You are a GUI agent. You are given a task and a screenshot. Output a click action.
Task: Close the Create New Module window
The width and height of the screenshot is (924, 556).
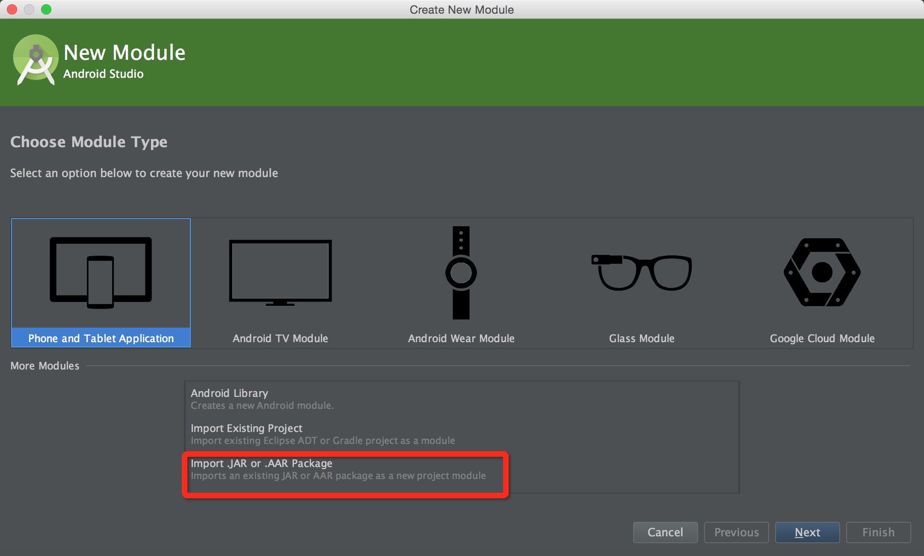click(12, 9)
